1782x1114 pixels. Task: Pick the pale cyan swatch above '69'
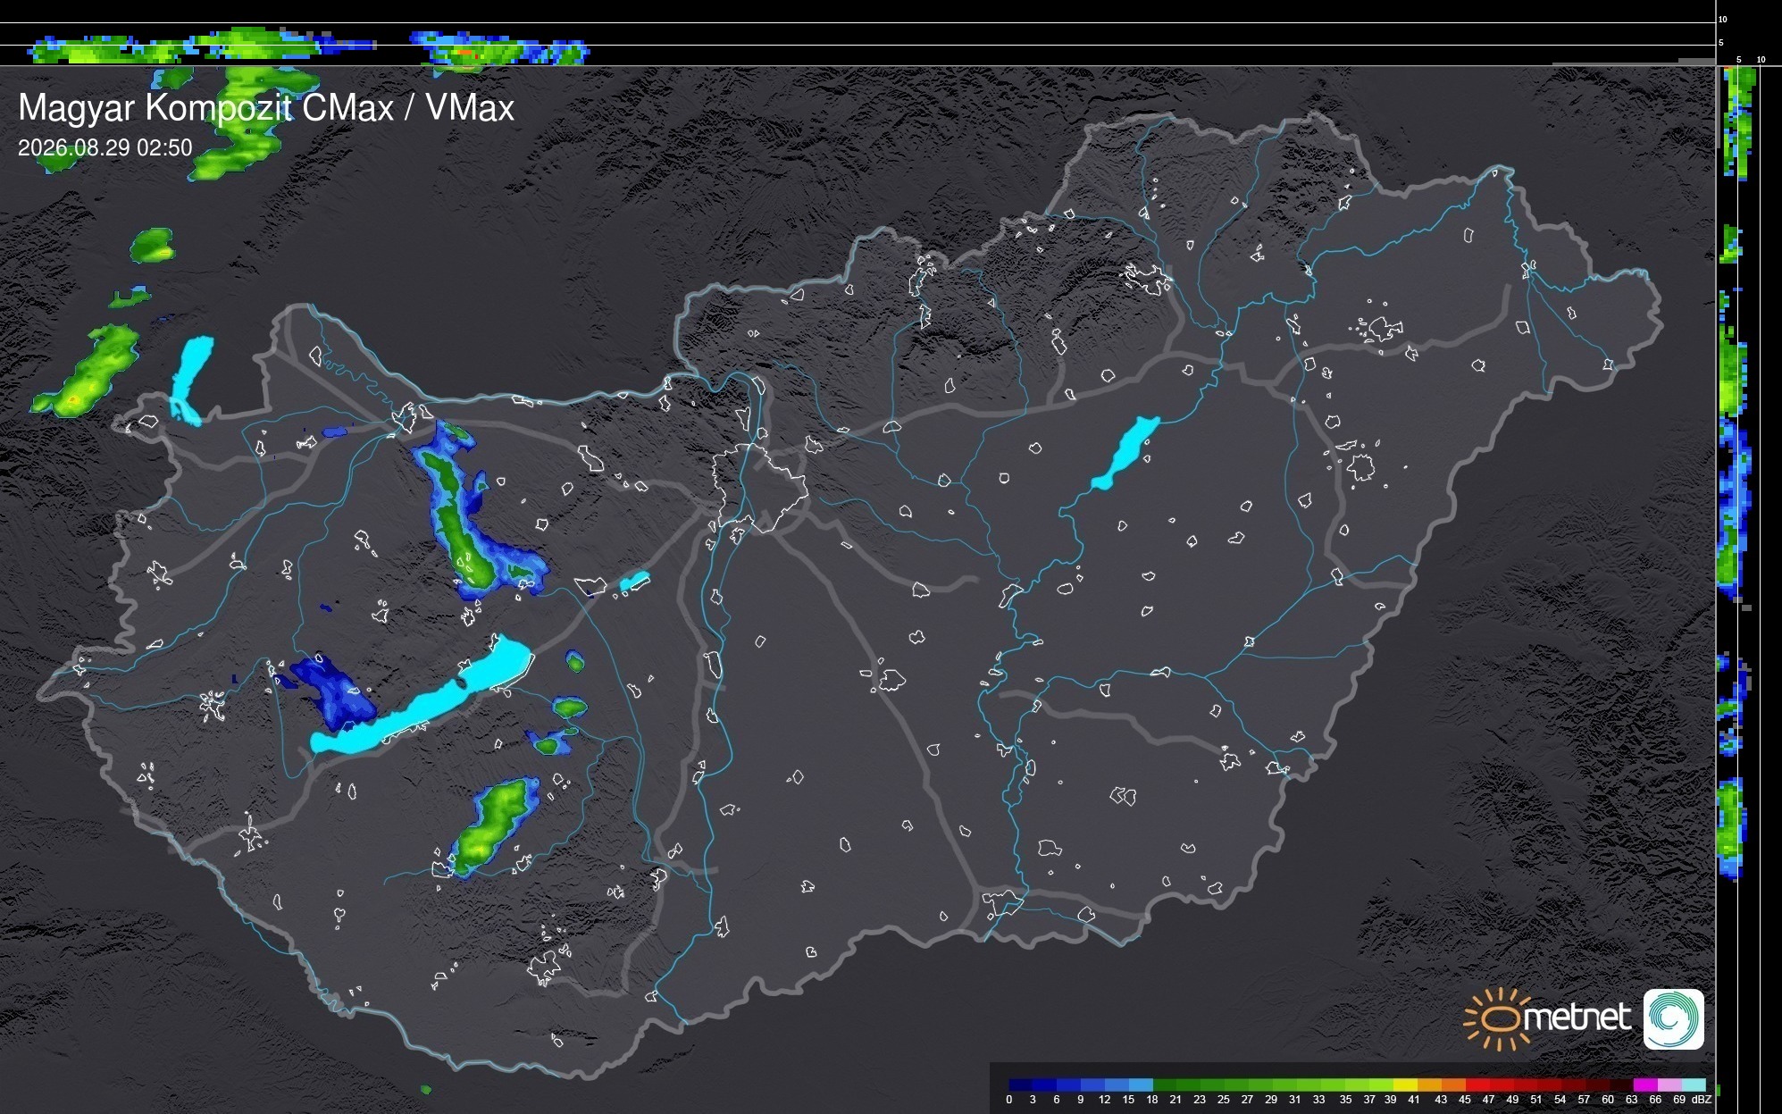pos(1694,1085)
